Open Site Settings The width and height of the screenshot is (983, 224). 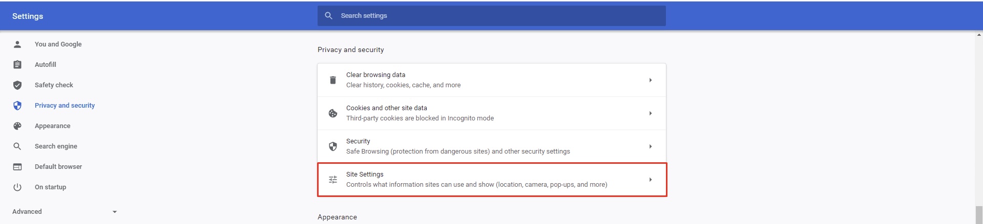pyautogui.click(x=492, y=180)
